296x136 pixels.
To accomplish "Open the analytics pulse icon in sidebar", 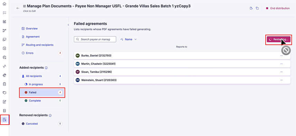I will click(4, 66).
